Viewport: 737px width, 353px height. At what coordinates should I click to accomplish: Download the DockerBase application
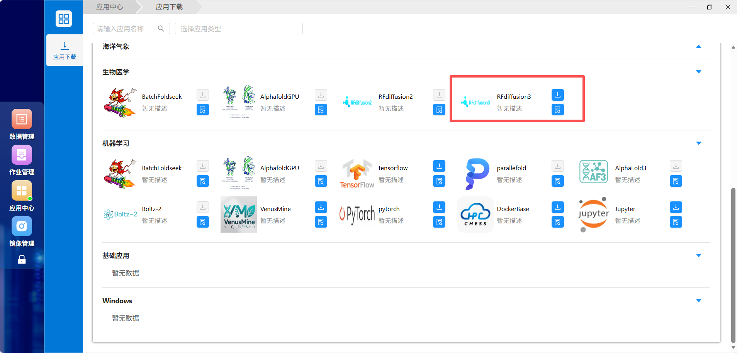point(557,207)
